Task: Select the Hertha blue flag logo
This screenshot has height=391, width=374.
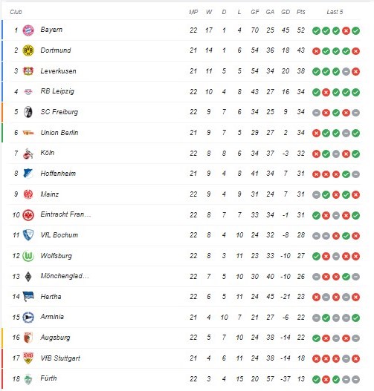Action: click(x=28, y=296)
